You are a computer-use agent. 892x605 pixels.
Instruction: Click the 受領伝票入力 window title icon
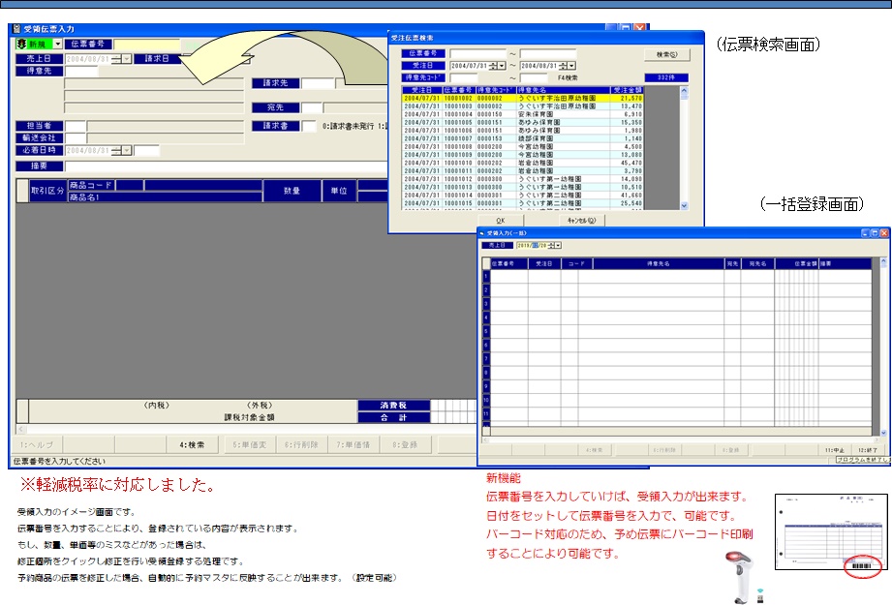[x=16, y=28]
